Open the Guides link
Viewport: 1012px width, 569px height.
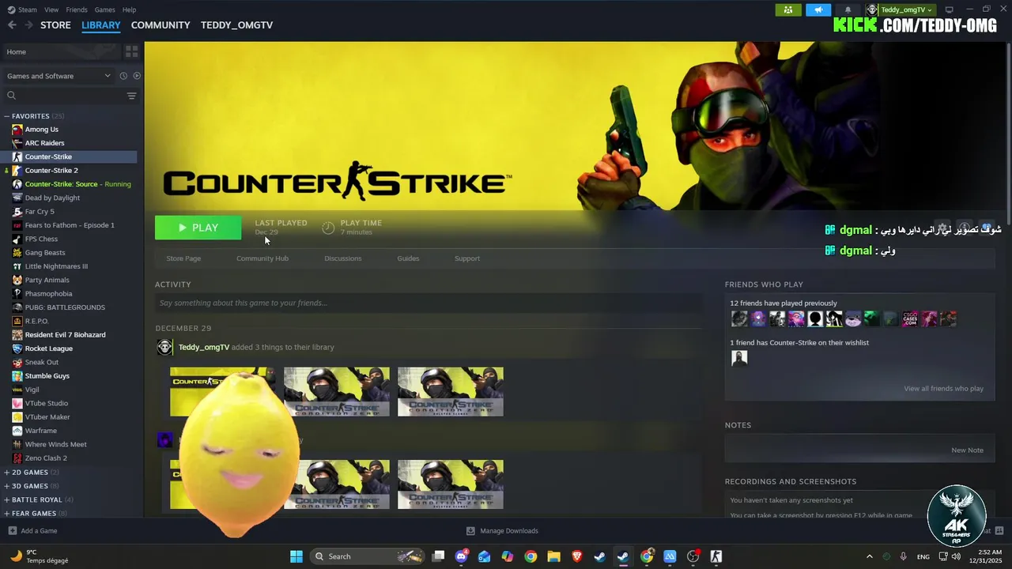408,258
